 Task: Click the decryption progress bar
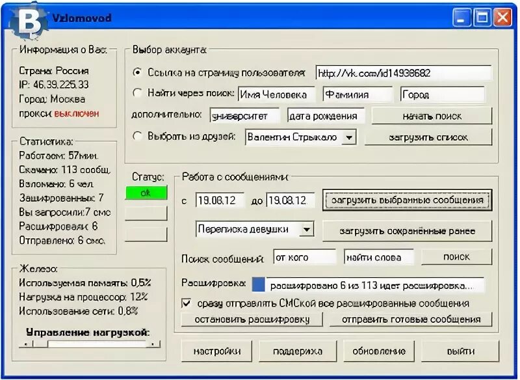[368, 285]
